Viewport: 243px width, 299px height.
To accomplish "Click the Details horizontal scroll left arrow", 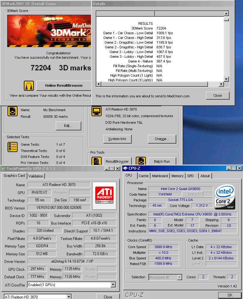I will coord(99,84).
